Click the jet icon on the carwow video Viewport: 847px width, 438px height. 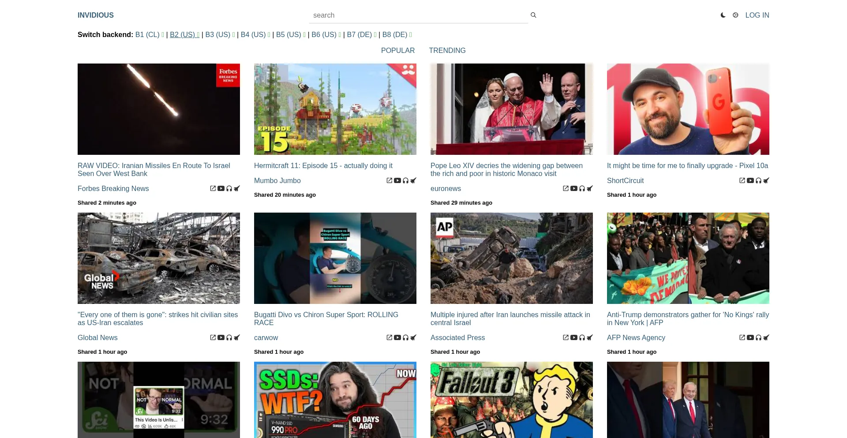point(413,337)
